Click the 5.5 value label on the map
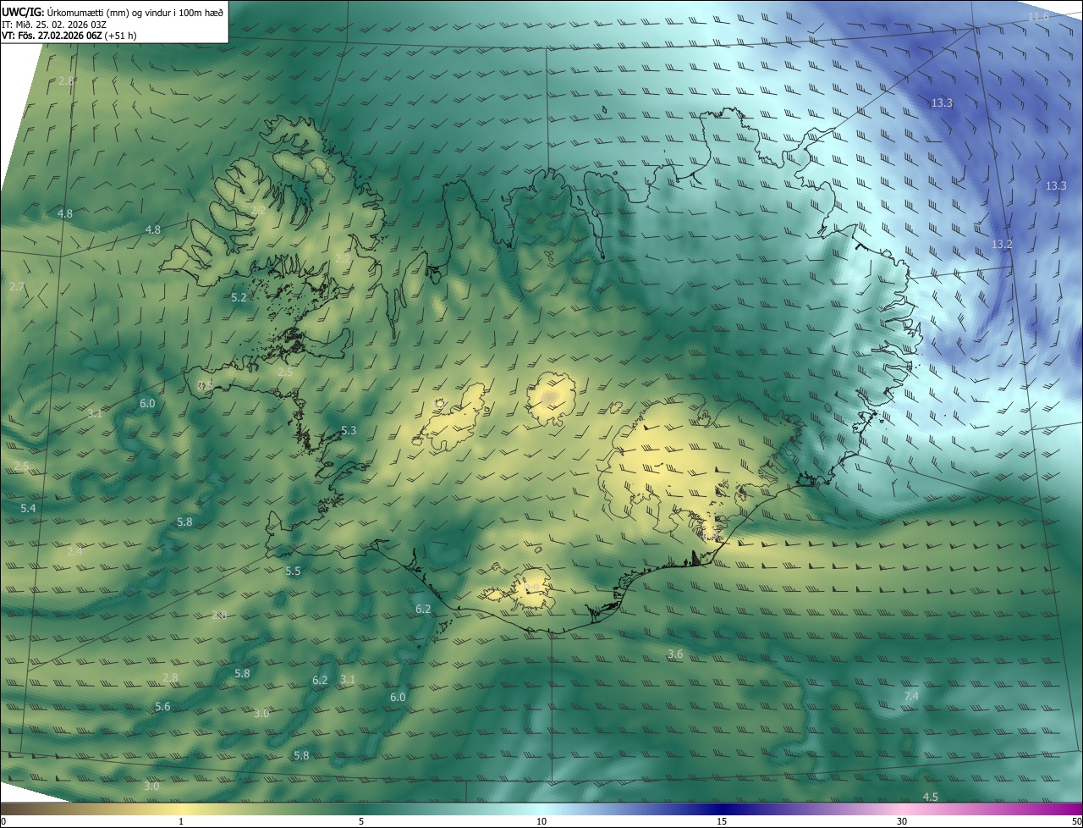 pos(293,571)
